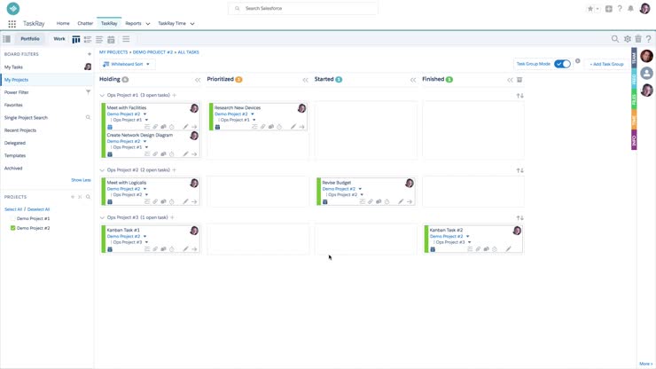Screen dimensions: 656x369
Task: Select the TaskRay tab
Action: pos(109,23)
